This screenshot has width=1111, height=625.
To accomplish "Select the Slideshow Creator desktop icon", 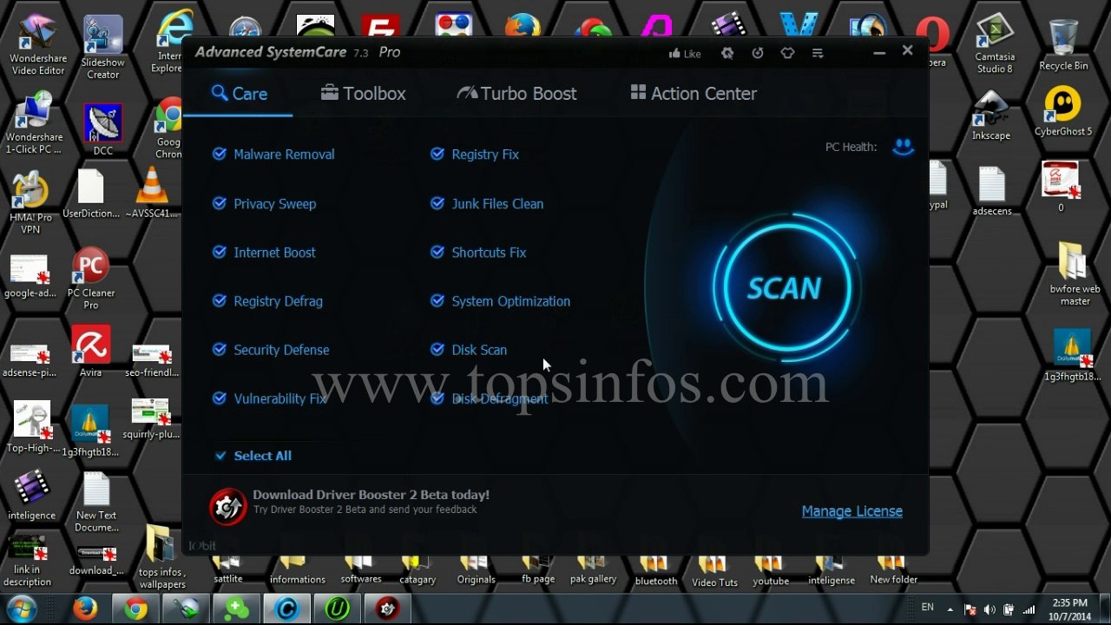I will [x=103, y=48].
